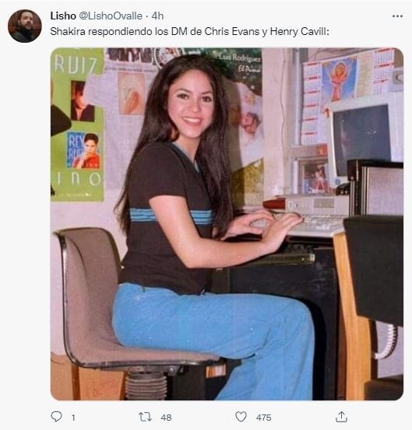Click the green RUIZ poster in the photo
The width and height of the screenshot is (412, 430).
[77, 124]
